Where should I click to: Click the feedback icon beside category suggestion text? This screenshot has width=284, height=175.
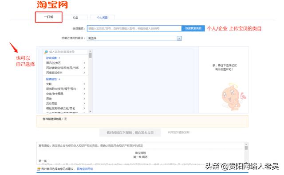(x=39, y=169)
